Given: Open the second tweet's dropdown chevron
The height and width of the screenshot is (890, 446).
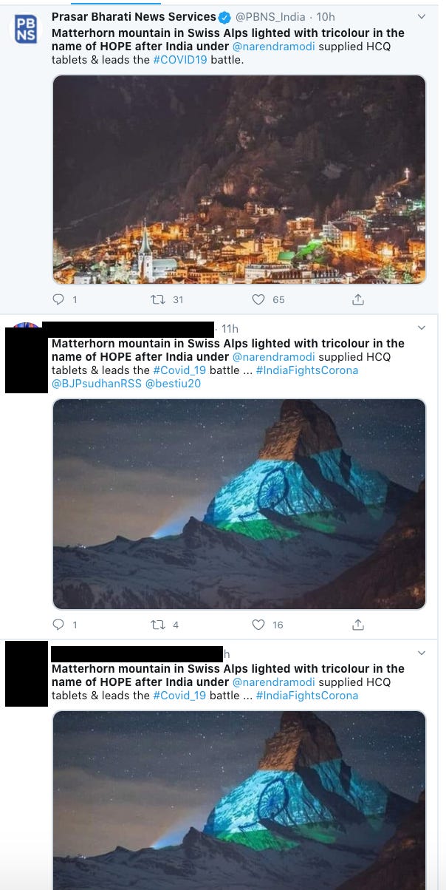Looking at the screenshot, I should pos(422,327).
